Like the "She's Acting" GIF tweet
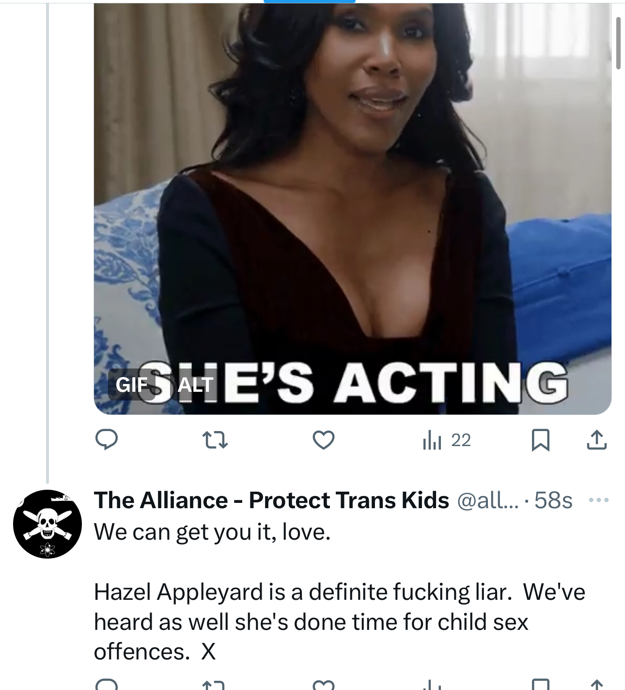 pos(323,440)
